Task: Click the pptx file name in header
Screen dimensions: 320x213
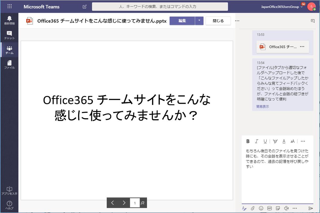Action: click(x=102, y=21)
